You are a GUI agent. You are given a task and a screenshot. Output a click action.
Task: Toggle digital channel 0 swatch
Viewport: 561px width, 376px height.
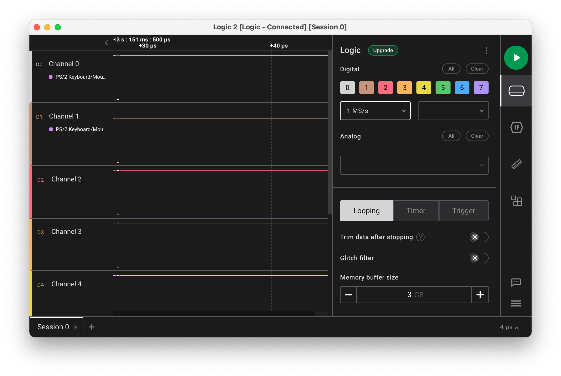coord(347,88)
